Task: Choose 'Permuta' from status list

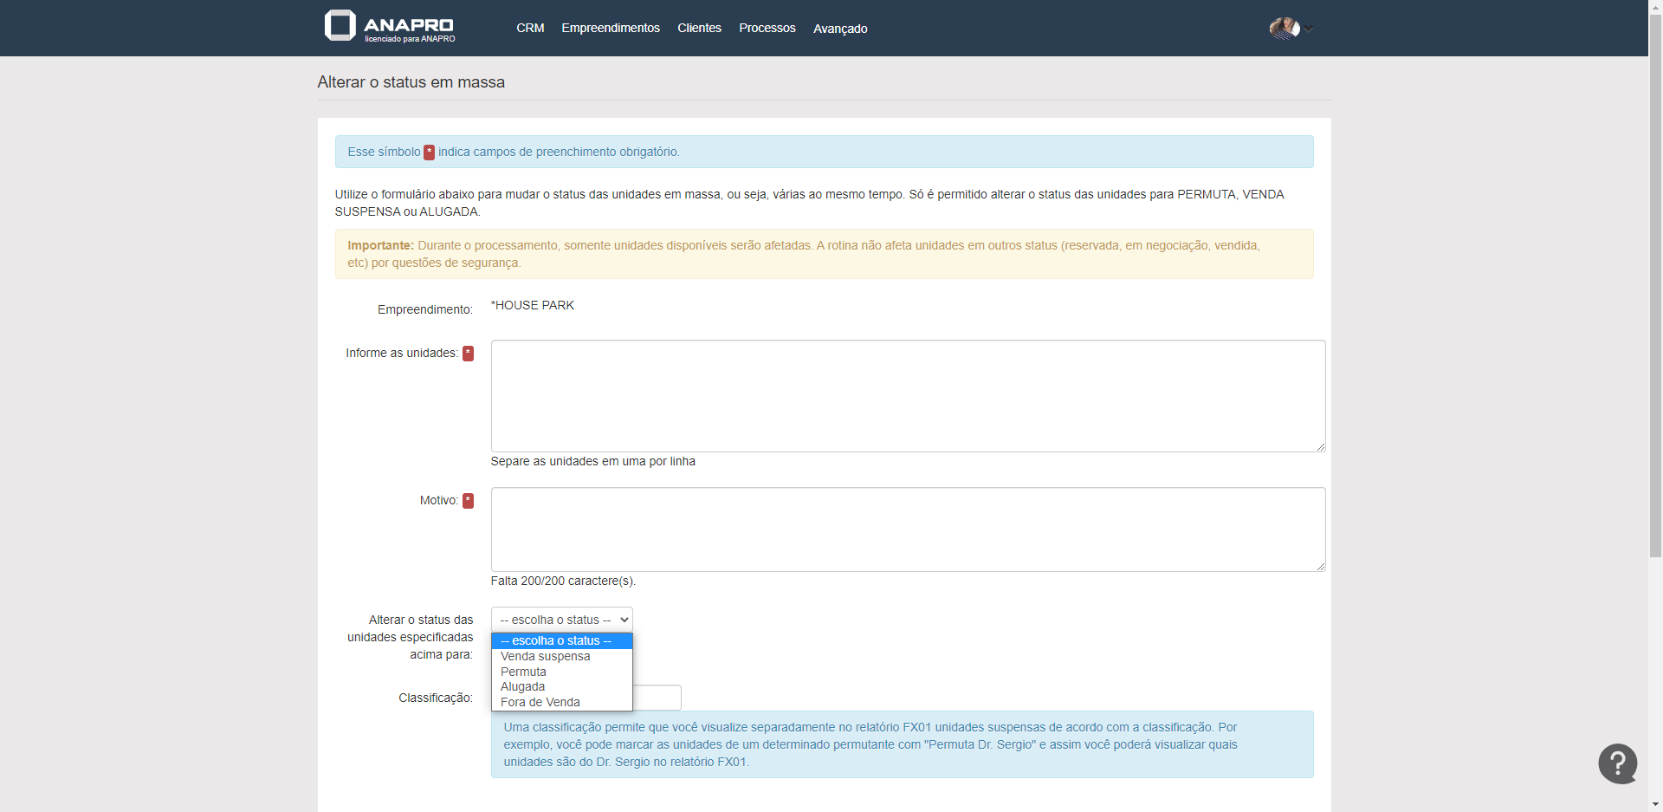Action: click(x=523, y=672)
